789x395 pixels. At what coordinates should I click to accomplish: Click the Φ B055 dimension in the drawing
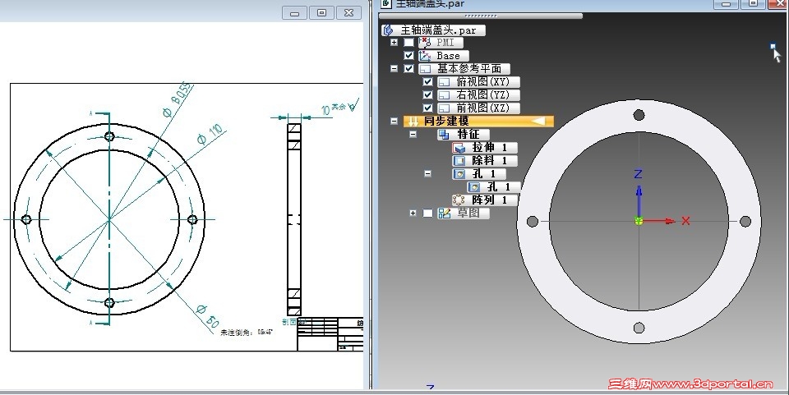177,100
